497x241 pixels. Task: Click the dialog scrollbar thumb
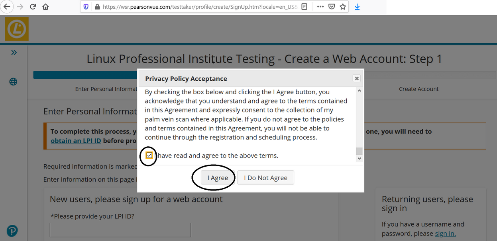click(359, 151)
